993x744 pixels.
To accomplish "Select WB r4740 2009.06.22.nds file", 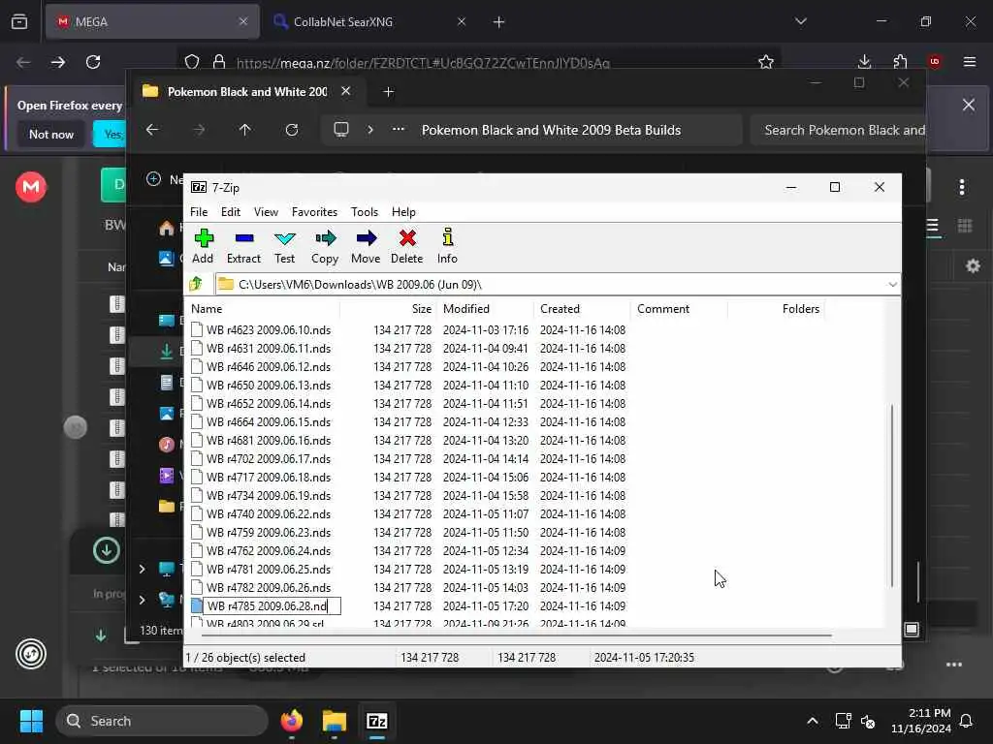I will 269,513.
